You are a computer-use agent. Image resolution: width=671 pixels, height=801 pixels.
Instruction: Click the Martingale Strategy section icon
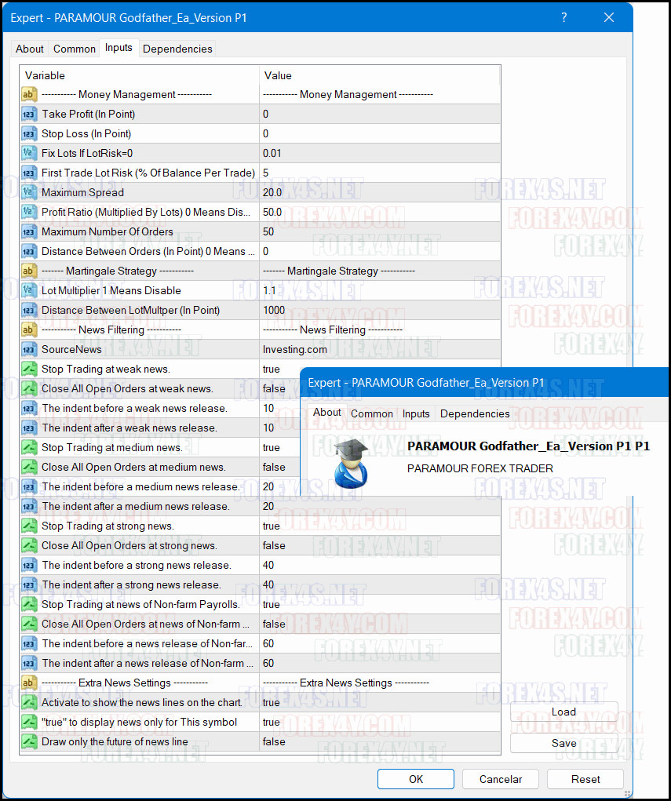coord(29,271)
